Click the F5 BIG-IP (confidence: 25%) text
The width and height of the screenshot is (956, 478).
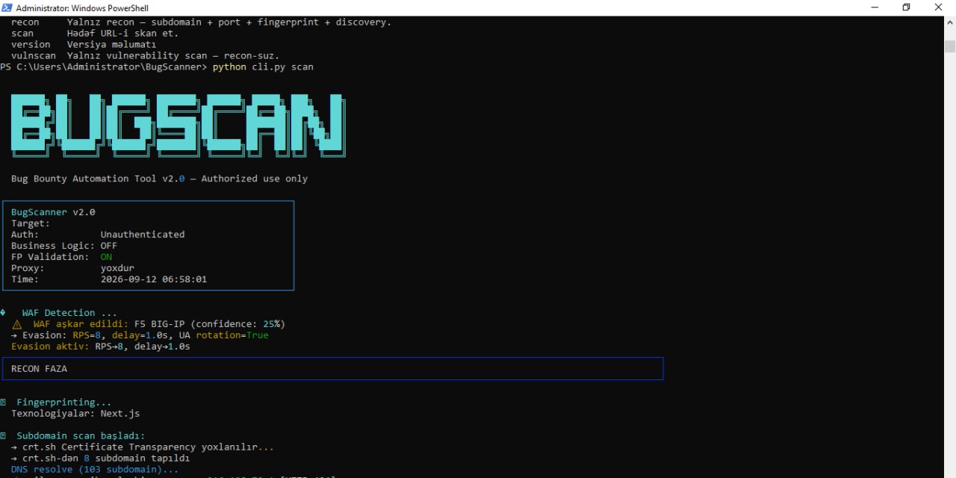click(x=210, y=324)
